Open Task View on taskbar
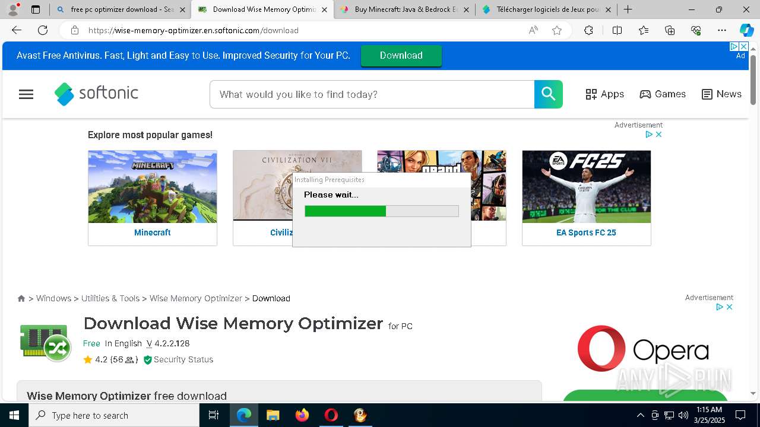 click(x=214, y=415)
